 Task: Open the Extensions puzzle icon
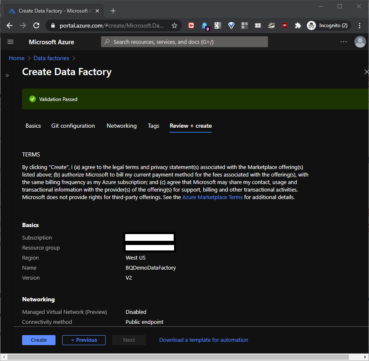pos(298,25)
